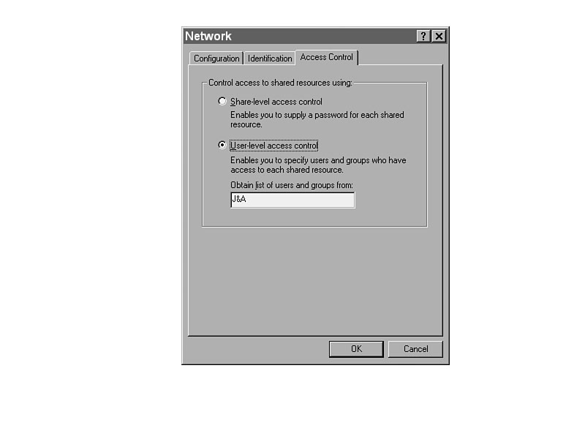Click the 'supply a password for each shared resource' description

click(317, 119)
